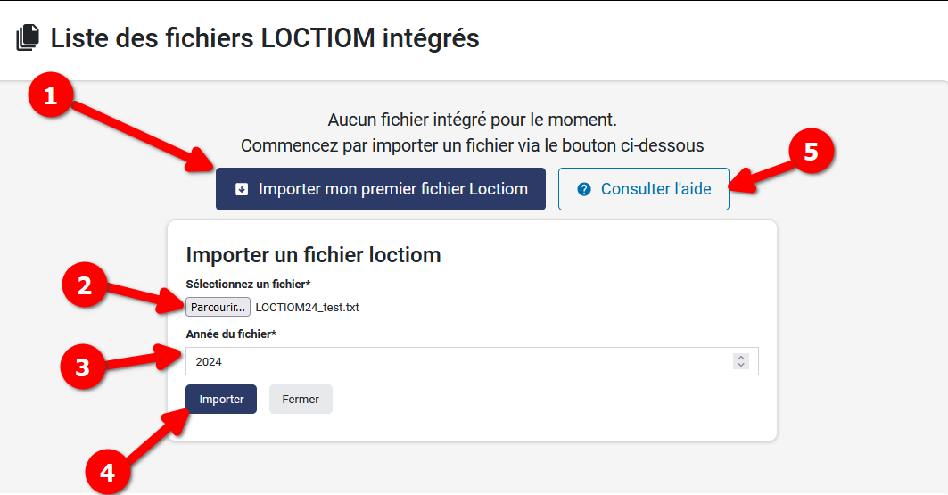The width and height of the screenshot is (948, 495).
Task: Close the import form with "Fermer"
Action: point(301,400)
